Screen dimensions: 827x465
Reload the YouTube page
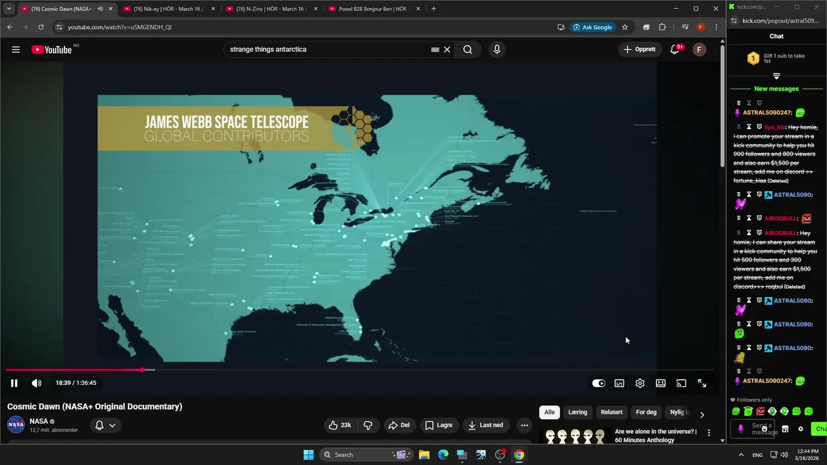41,27
